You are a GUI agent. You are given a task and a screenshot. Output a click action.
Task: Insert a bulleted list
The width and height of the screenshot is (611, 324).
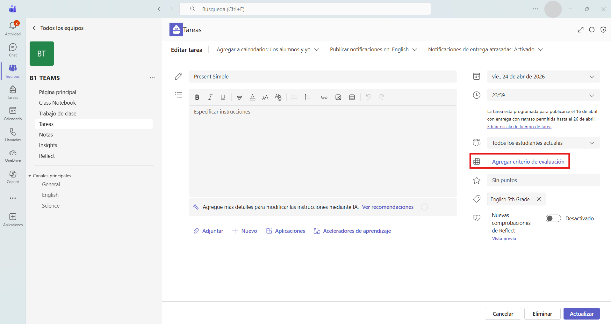tap(295, 97)
